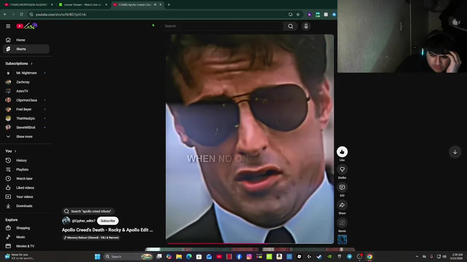The height and width of the screenshot is (262, 467).
Task: Open a new browser tab
Action: click(x=169, y=5)
